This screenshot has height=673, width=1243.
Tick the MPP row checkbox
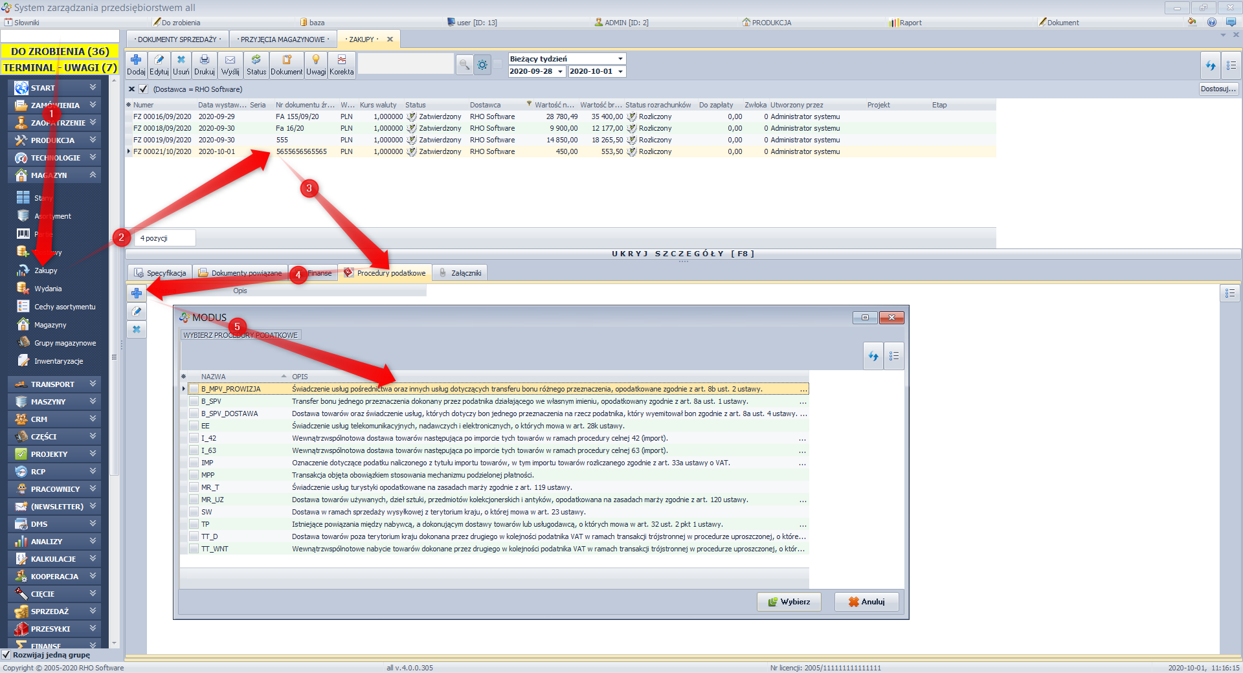point(194,475)
